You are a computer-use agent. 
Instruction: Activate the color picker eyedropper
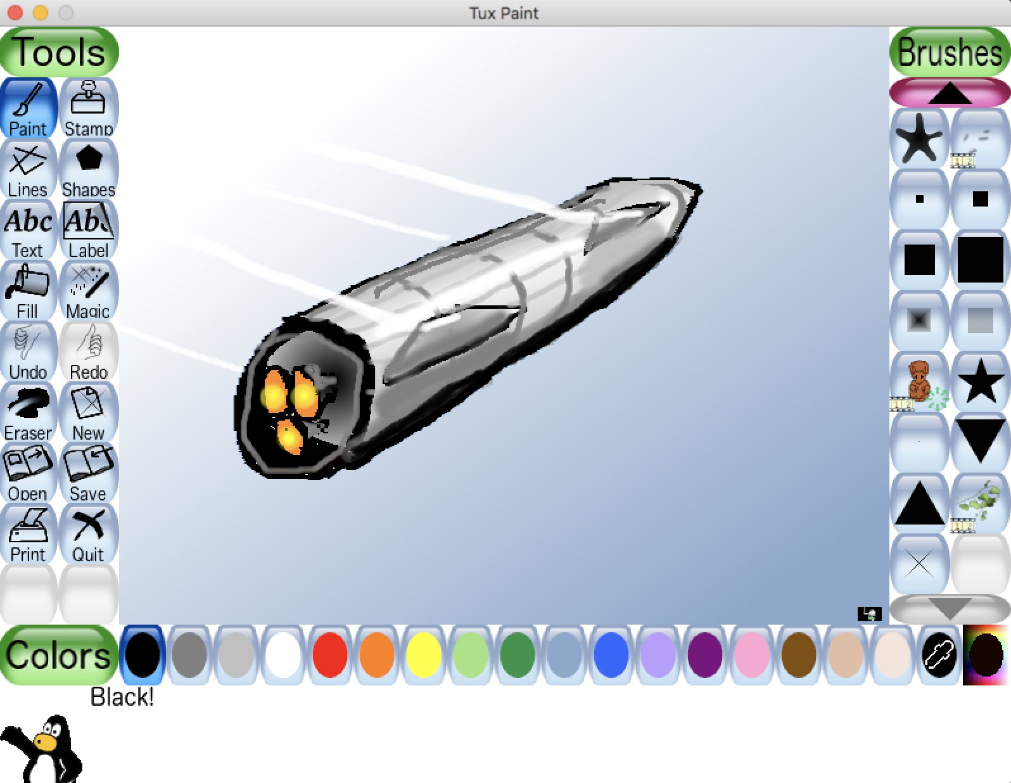pyautogui.click(x=939, y=654)
